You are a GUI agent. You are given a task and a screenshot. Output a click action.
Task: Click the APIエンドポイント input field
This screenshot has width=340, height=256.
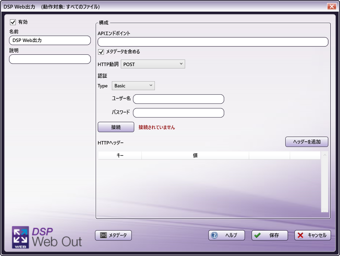coord(213,42)
